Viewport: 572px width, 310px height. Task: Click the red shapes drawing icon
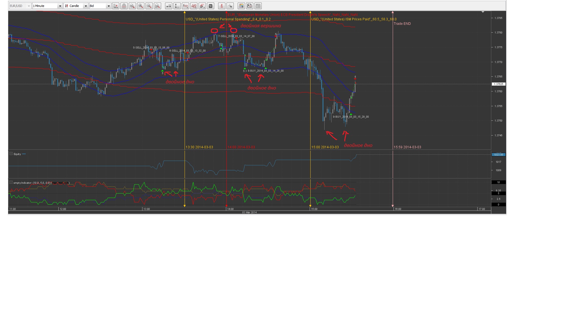tap(194, 6)
